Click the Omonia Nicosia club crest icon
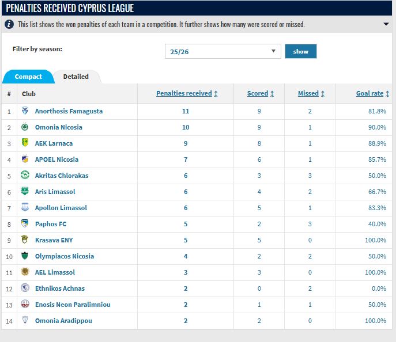This screenshot has height=342, width=396. pos(25,127)
